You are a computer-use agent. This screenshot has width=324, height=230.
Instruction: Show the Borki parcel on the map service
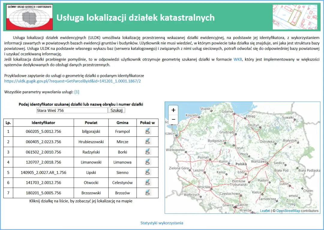coord(147,151)
